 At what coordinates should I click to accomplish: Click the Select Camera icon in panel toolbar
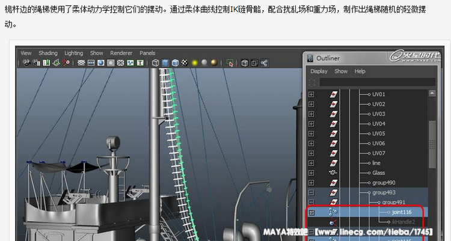tap(25, 63)
